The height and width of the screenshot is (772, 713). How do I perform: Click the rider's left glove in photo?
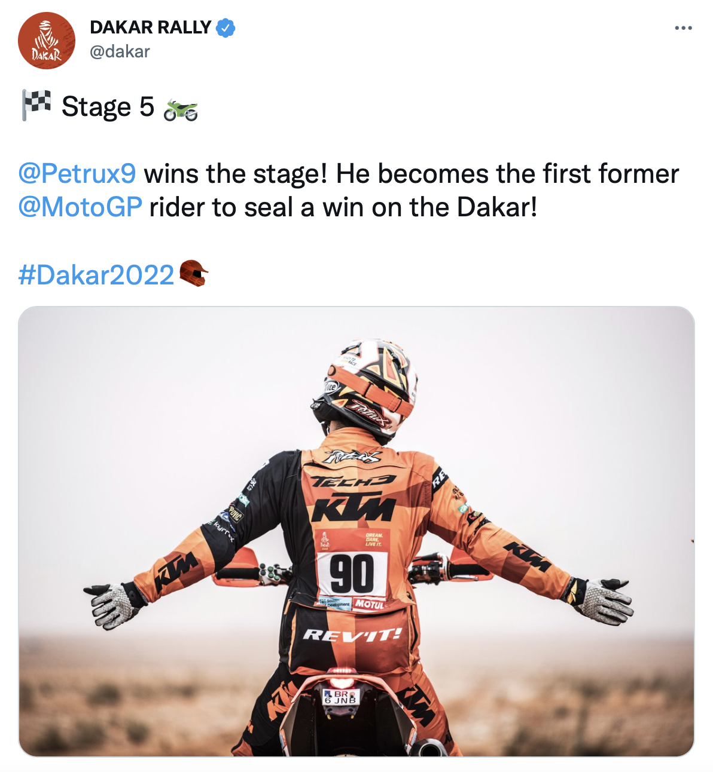115,605
